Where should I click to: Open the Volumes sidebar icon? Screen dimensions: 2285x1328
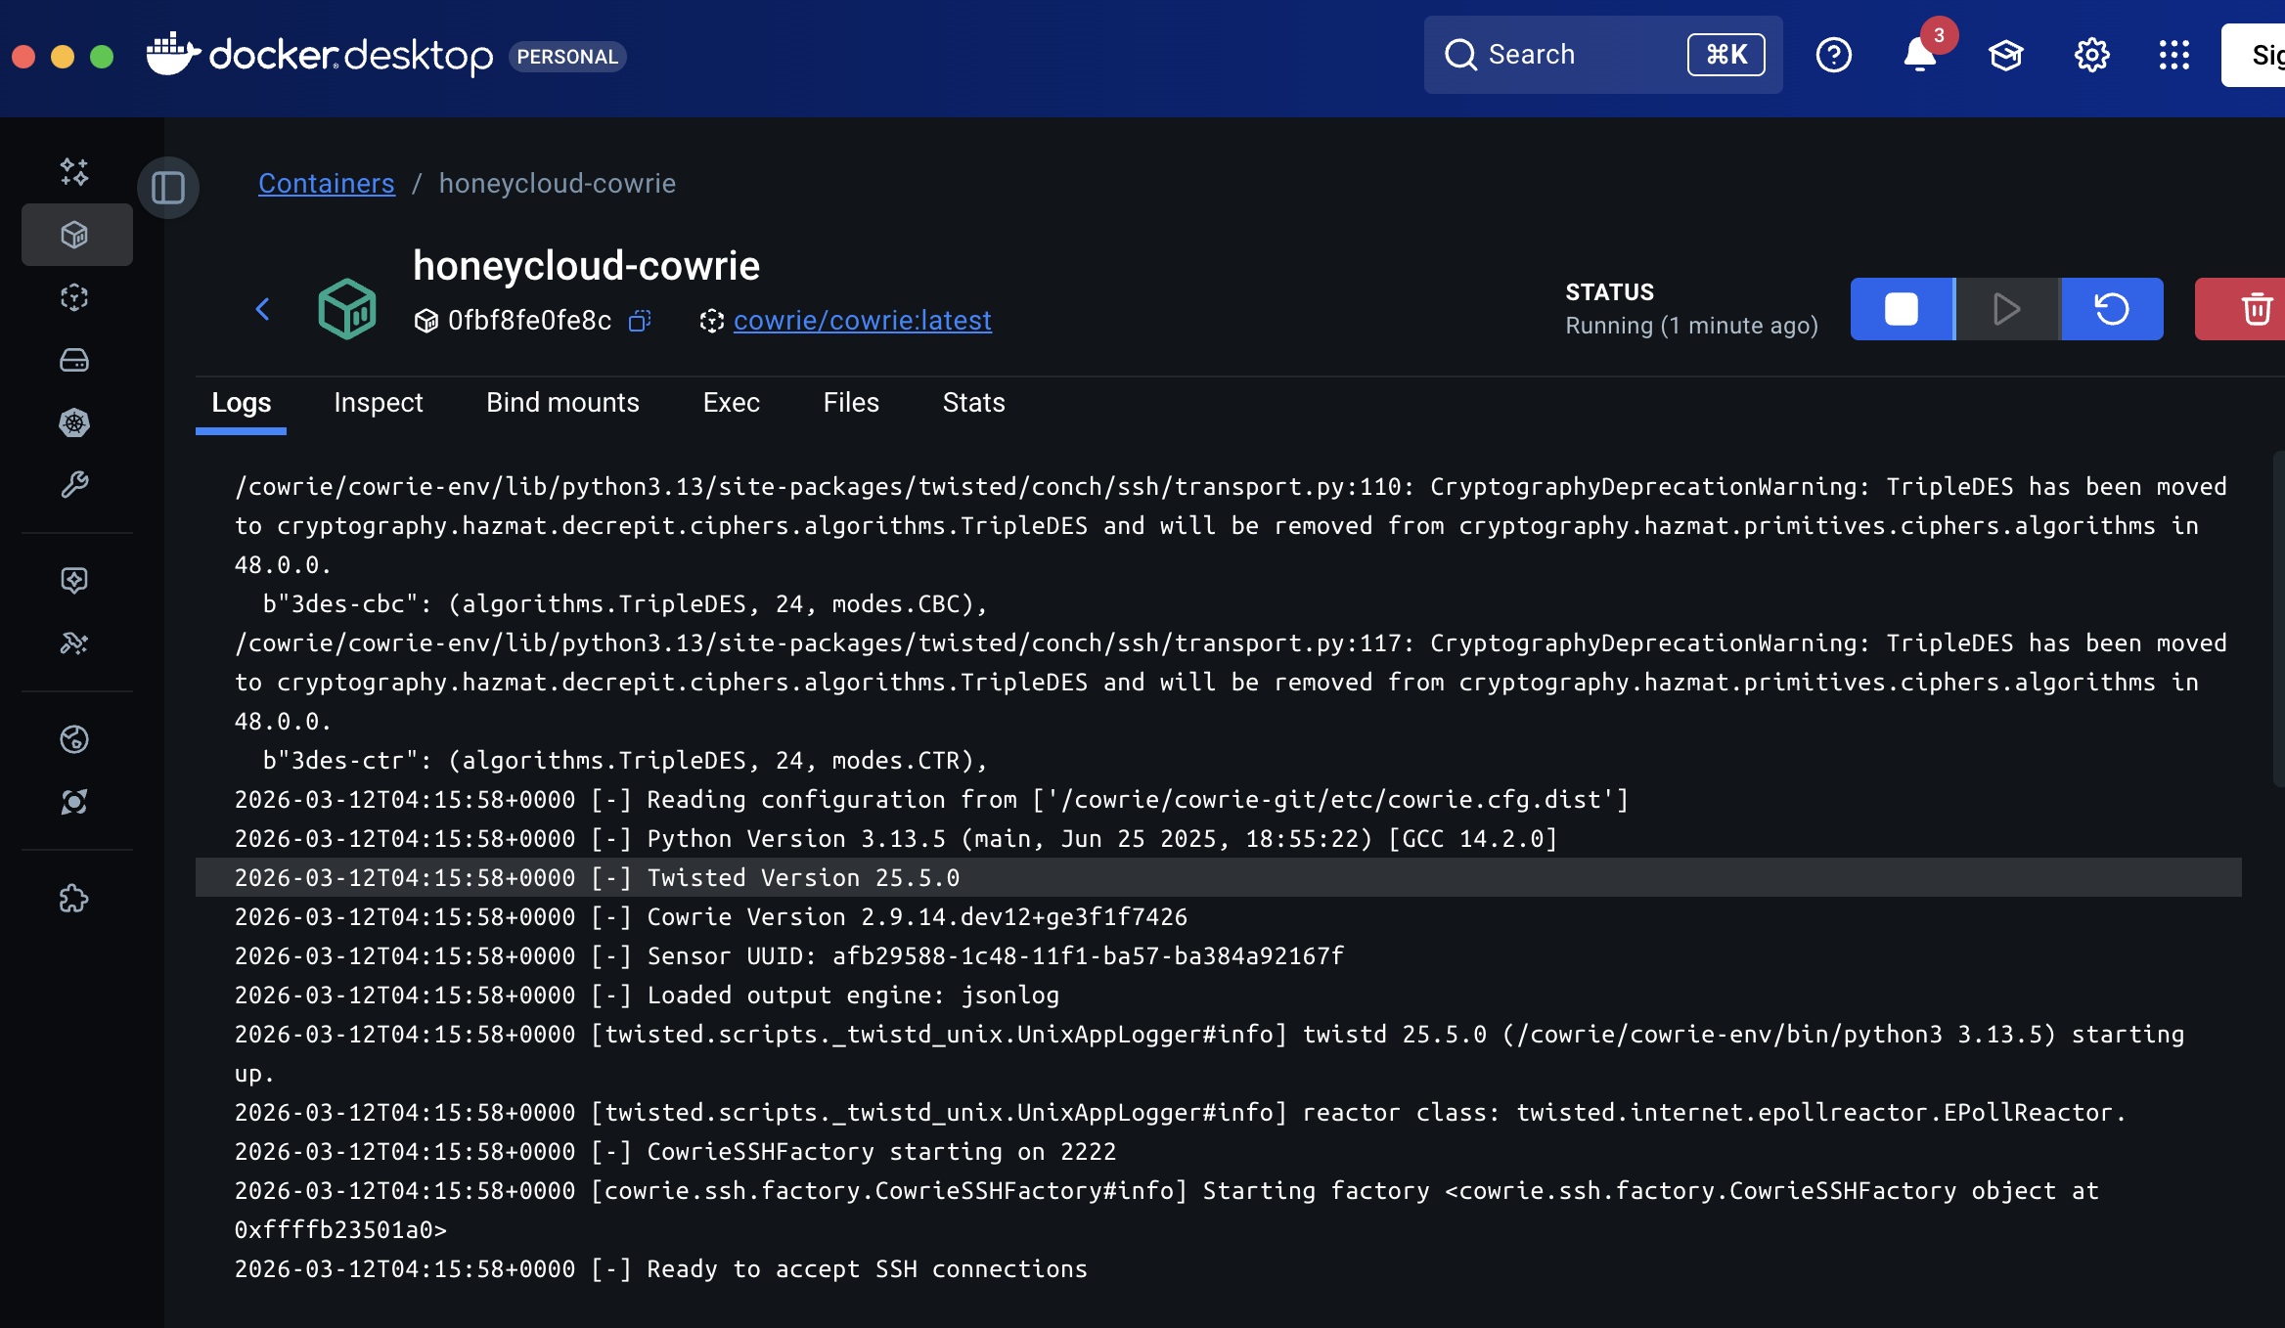[74, 360]
